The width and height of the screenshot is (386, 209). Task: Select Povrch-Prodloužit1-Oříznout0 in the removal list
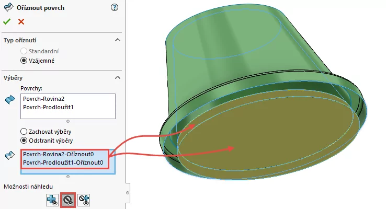pyautogui.click(x=62, y=163)
